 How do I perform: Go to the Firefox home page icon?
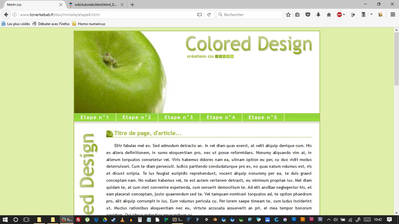point(329,15)
